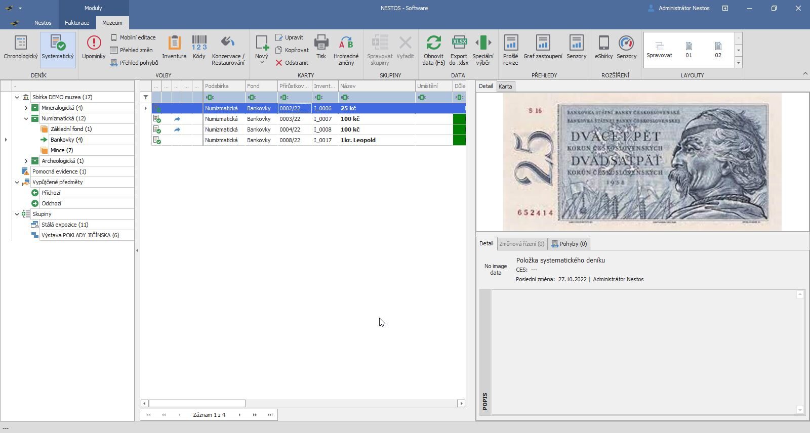
Task: Click the 25 kč banknote image
Action: pyautogui.click(x=642, y=162)
